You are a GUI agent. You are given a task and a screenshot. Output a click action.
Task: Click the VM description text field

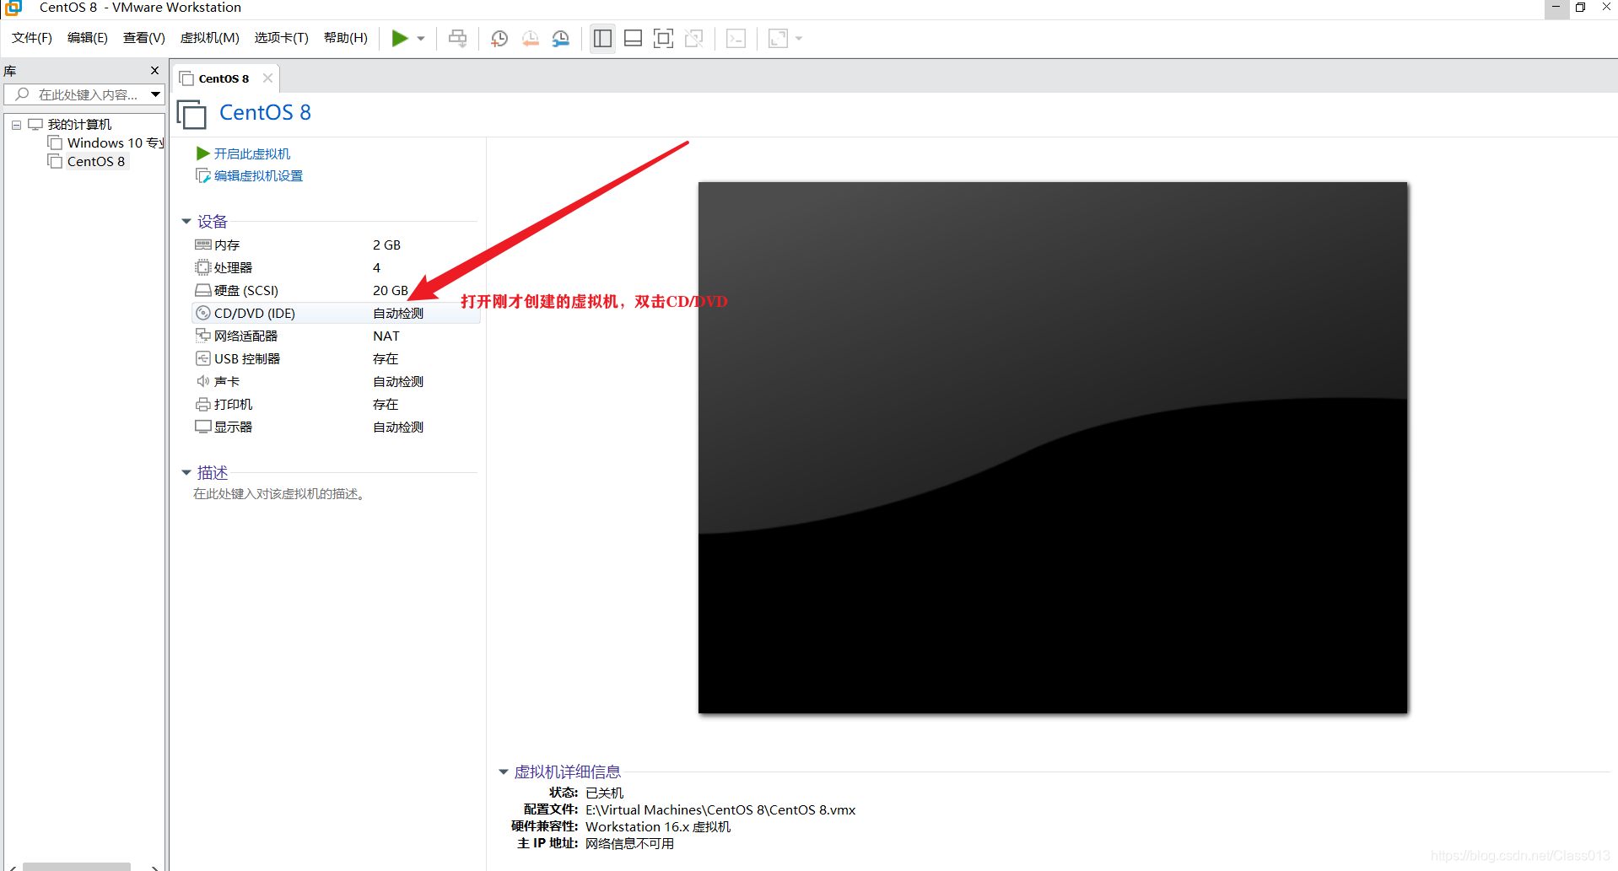click(x=279, y=494)
